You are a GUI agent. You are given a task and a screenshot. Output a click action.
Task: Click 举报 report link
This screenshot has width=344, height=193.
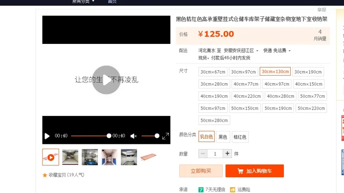click(x=322, y=9)
